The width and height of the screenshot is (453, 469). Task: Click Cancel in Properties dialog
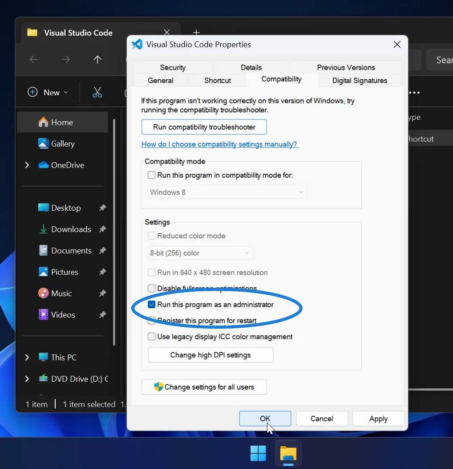322,419
